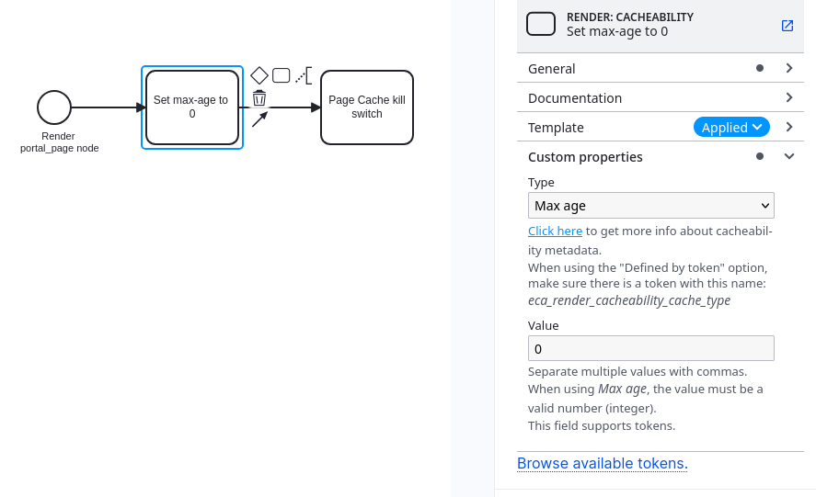Activate the connect arrow tool
816x497 pixels.
(259, 119)
